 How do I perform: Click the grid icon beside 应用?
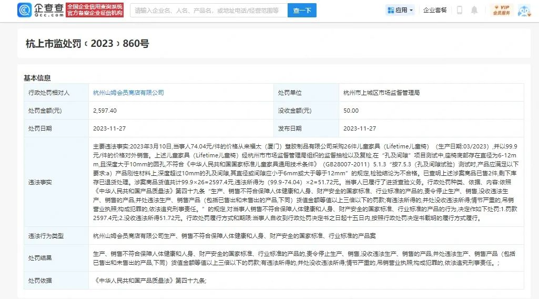391,10
